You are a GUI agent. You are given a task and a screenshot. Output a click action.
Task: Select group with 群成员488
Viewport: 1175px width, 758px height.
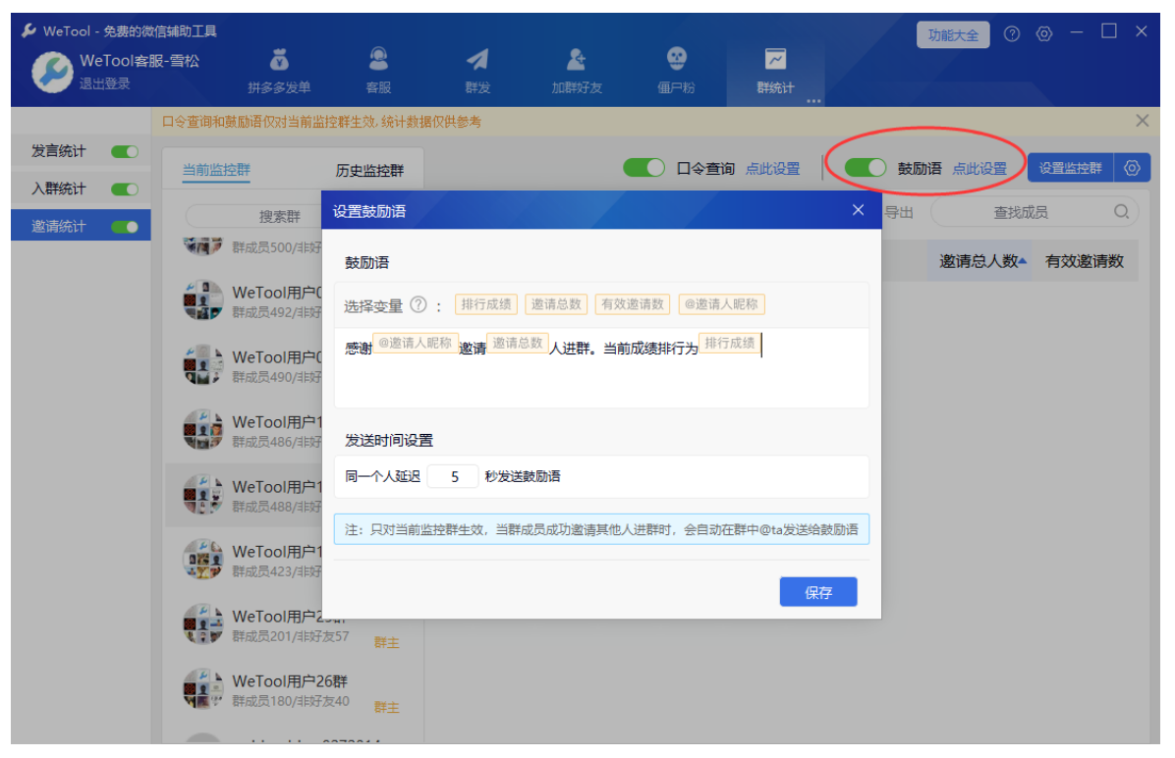(x=245, y=495)
